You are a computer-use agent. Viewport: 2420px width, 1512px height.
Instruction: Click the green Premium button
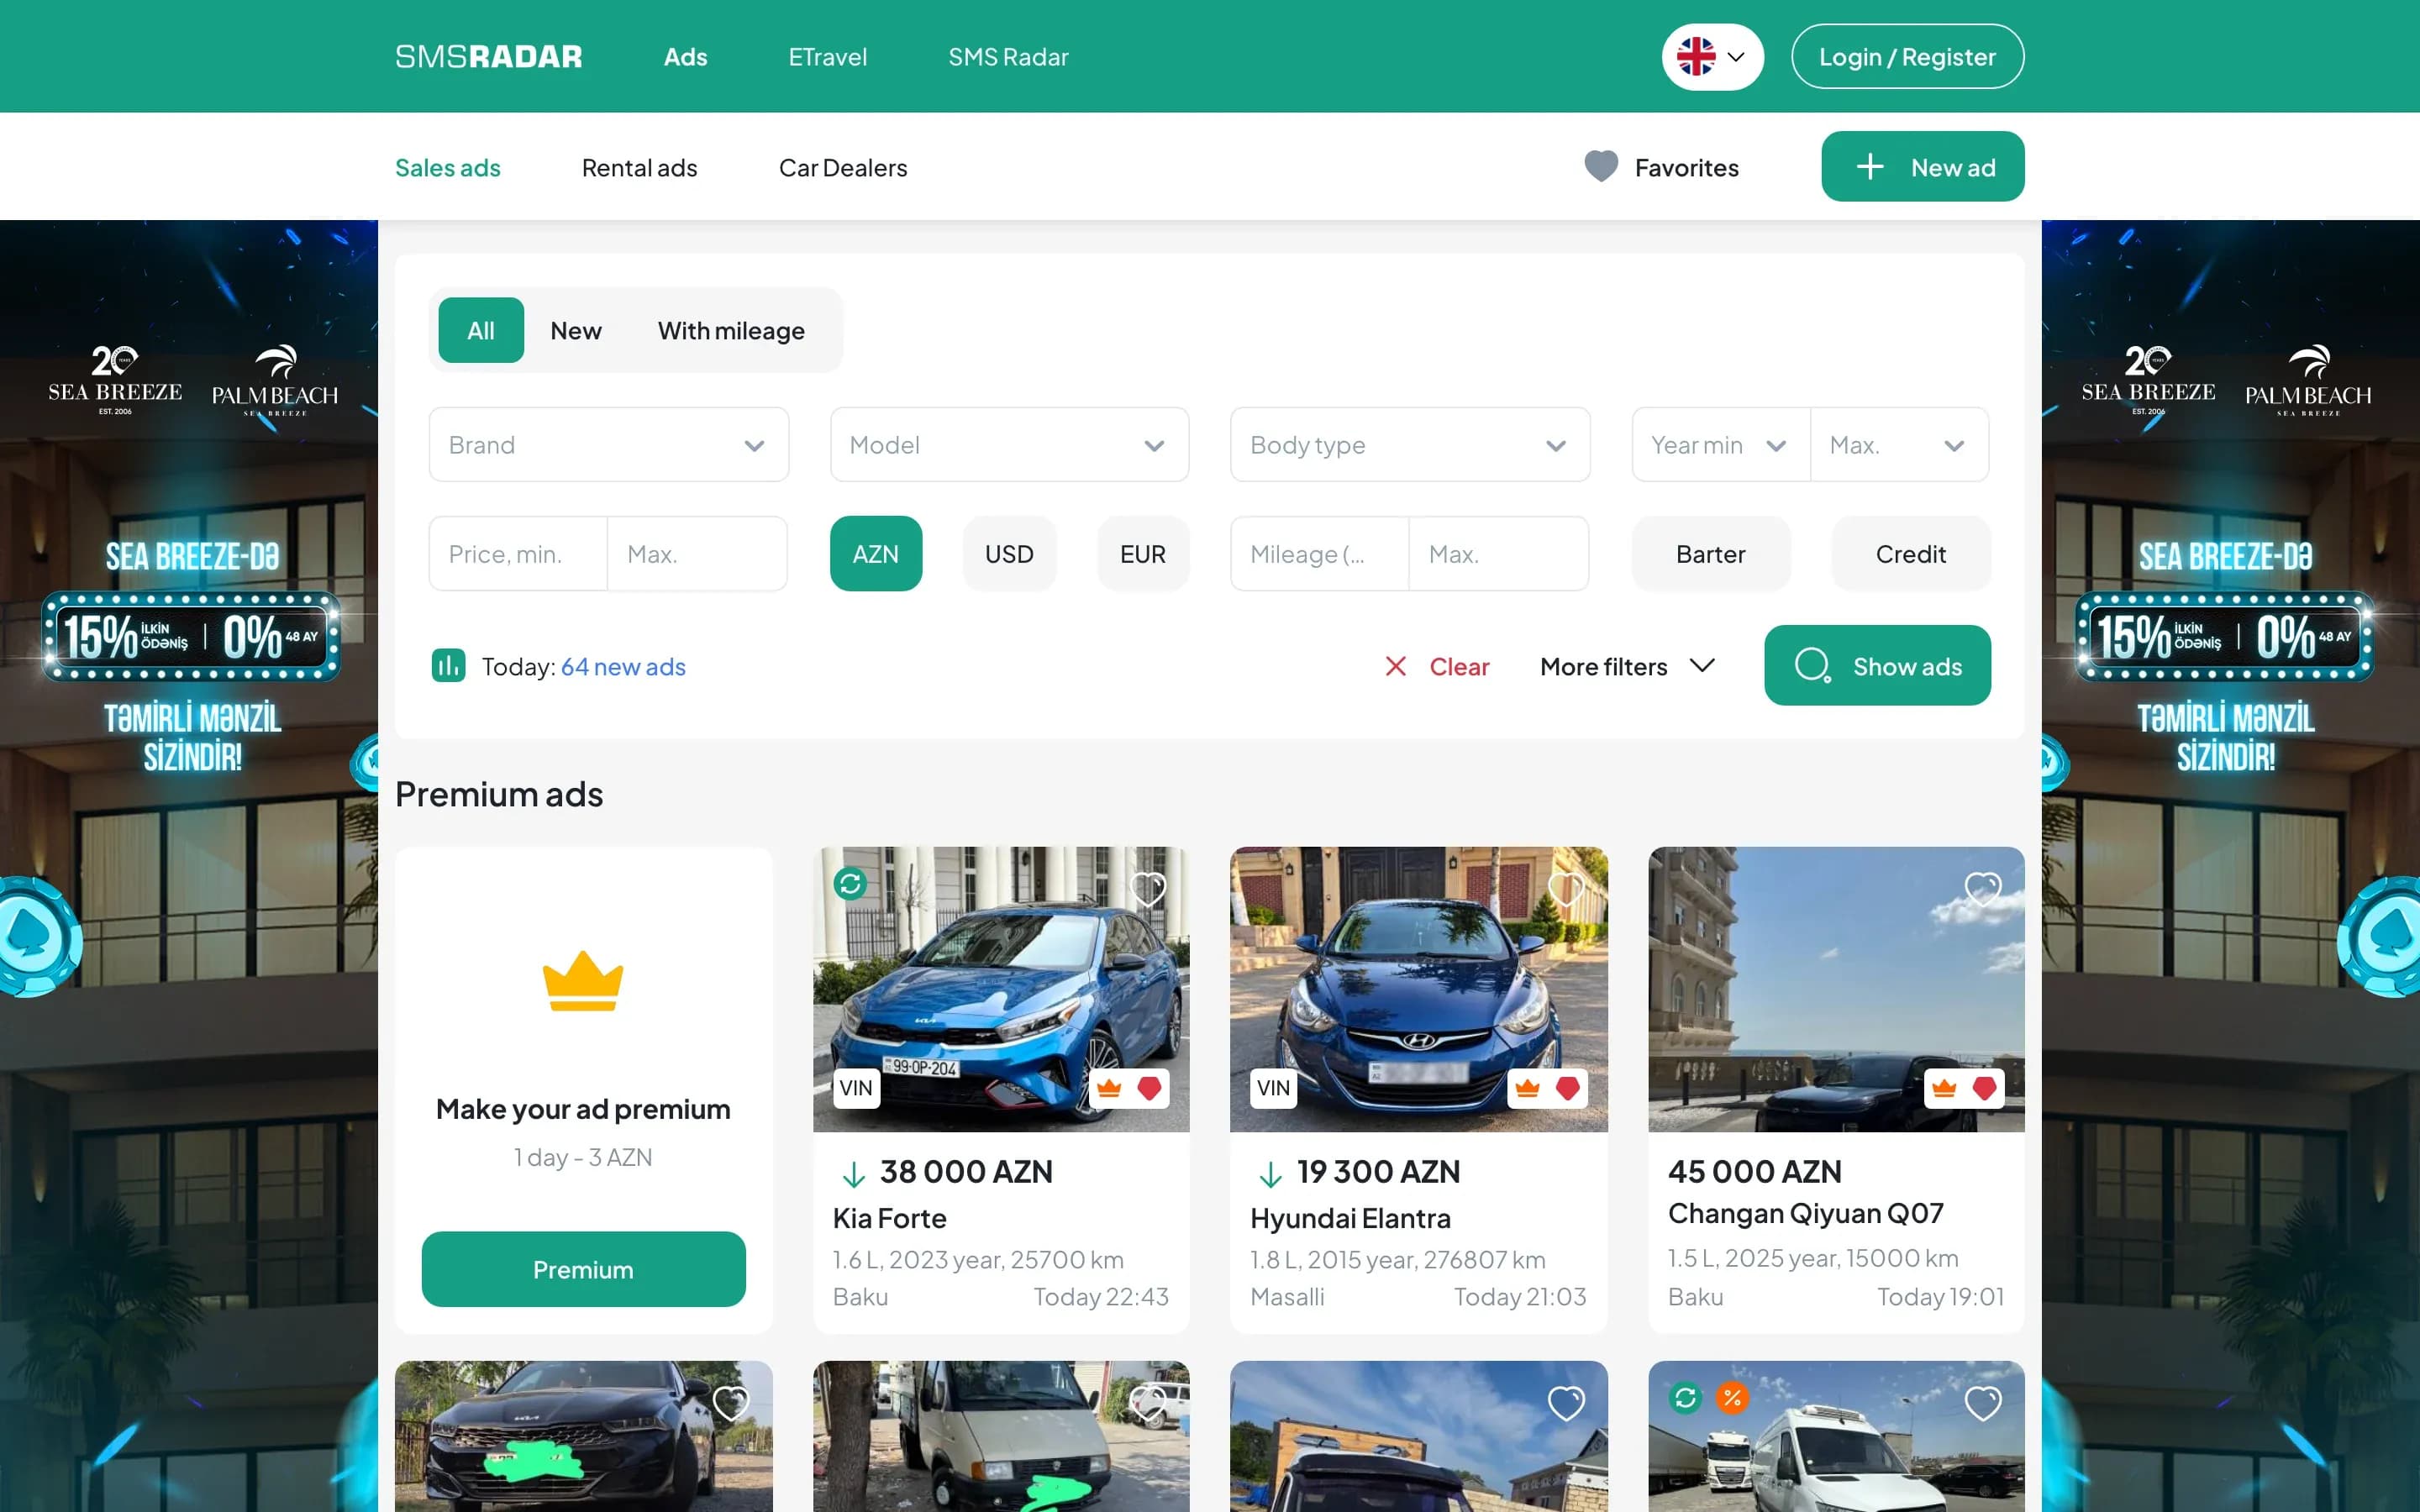(x=583, y=1269)
